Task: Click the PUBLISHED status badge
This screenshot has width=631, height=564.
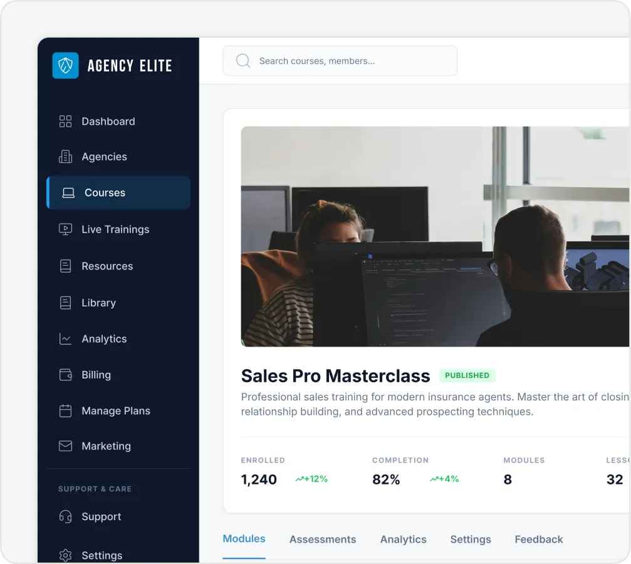Action: 467,375
